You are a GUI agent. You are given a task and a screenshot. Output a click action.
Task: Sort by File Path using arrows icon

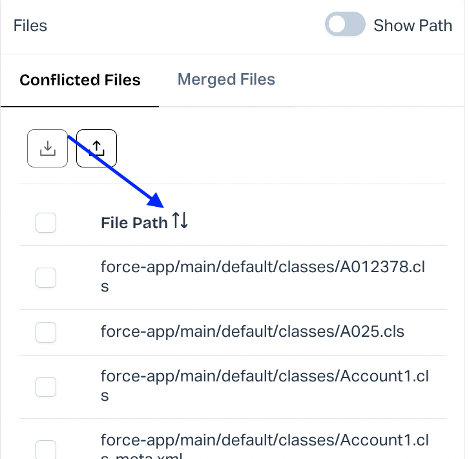click(x=180, y=222)
